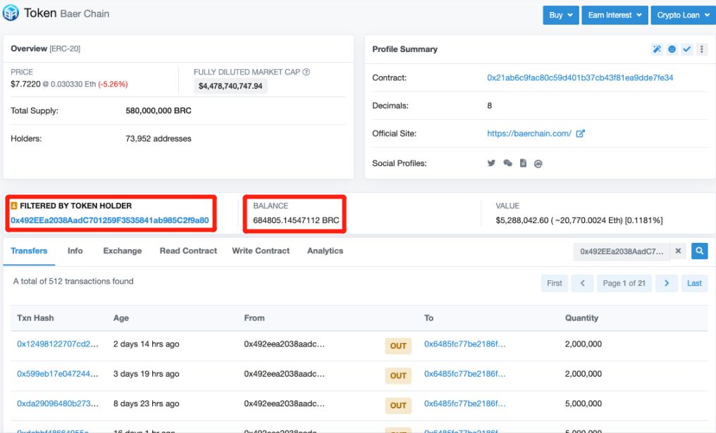
Task: Click the Age column header
Action: pos(121,318)
